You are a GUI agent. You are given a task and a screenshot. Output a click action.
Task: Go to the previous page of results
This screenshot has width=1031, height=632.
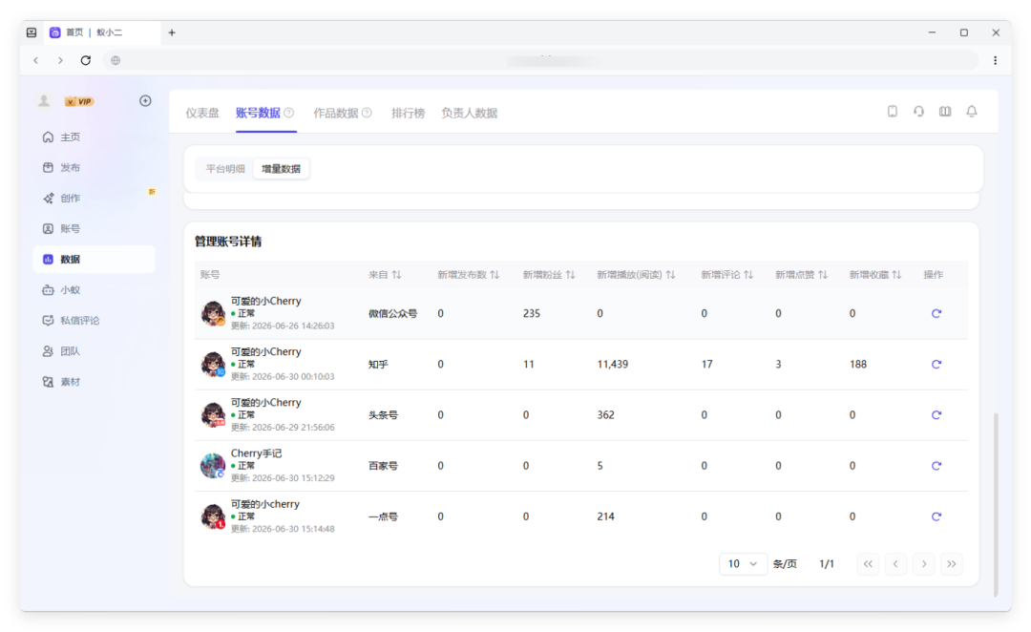(x=895, y=563)
